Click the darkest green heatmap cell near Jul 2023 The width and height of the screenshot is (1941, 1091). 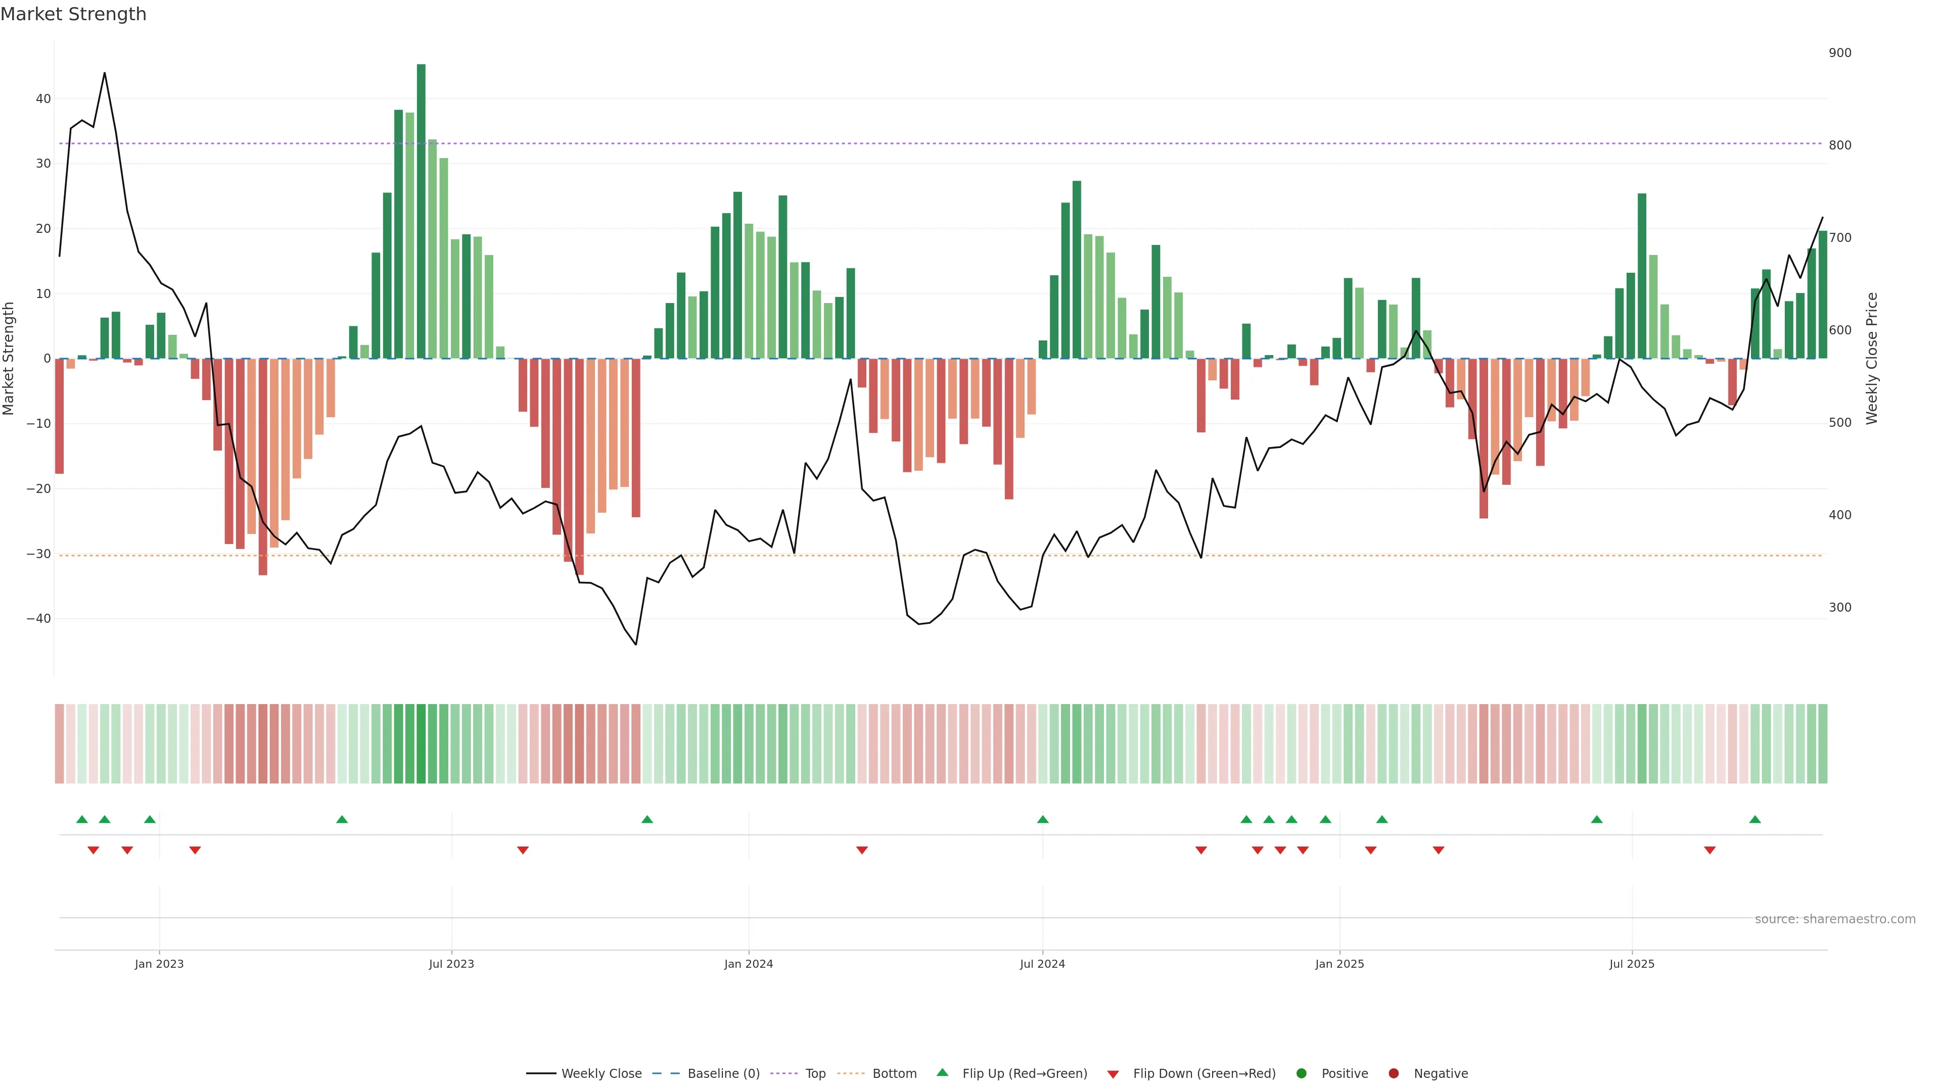pos(421,743)
